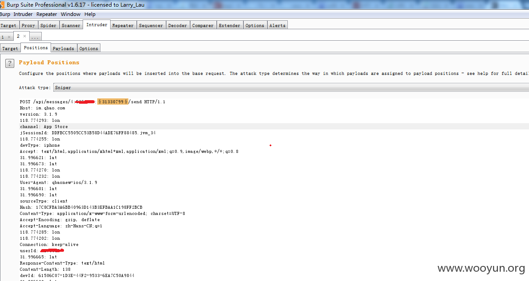Screen dimensions: 529x281
Task: Switch to the Alerts tab
Action: tap(277, 25)
